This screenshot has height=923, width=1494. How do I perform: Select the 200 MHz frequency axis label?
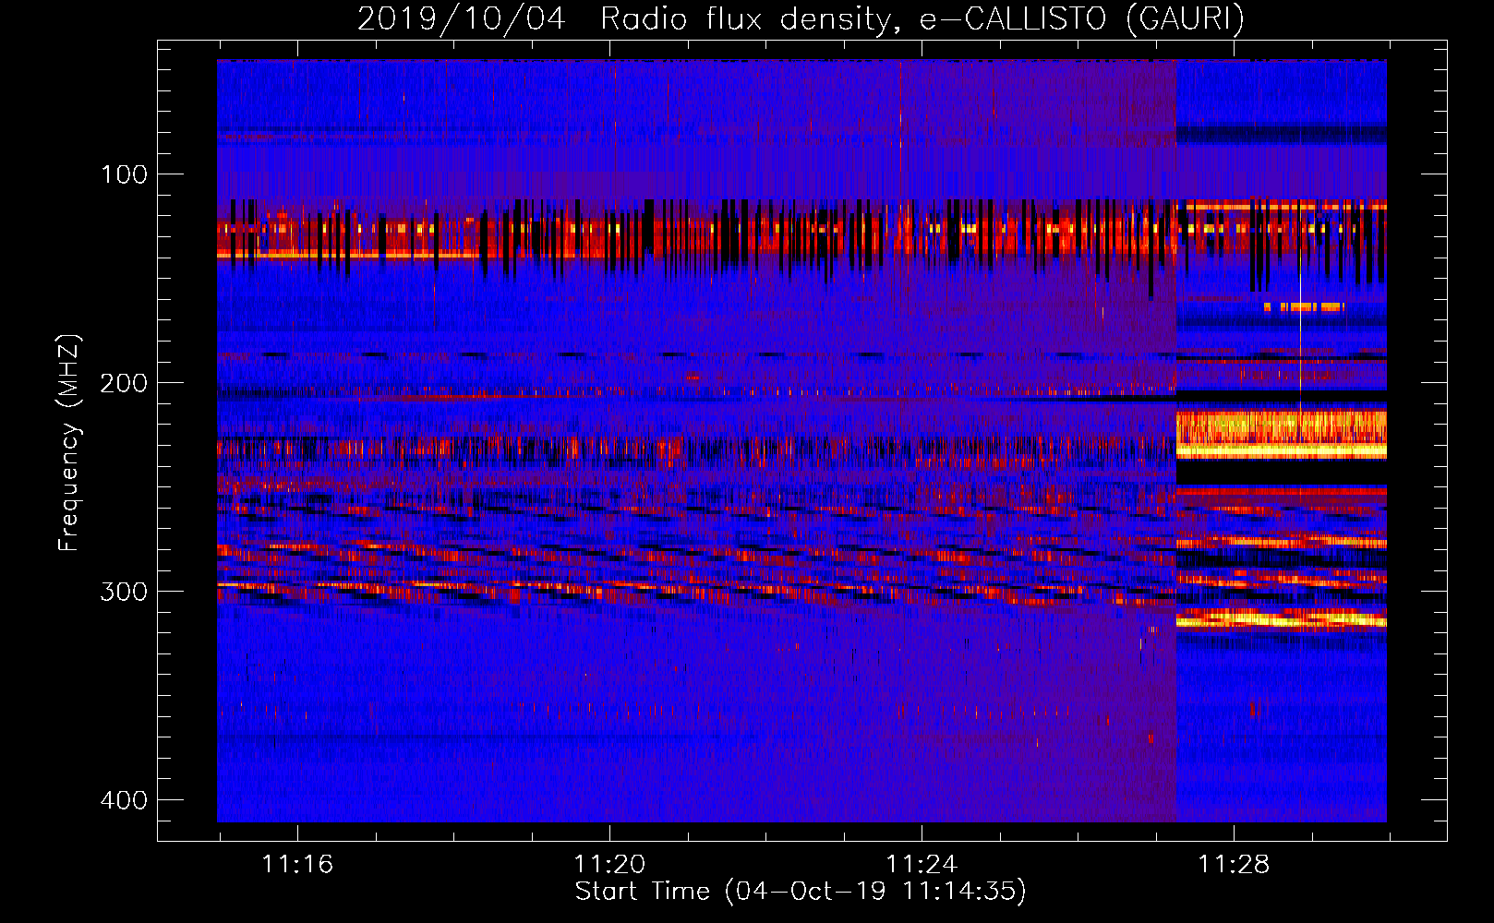[x=124, y=383]
